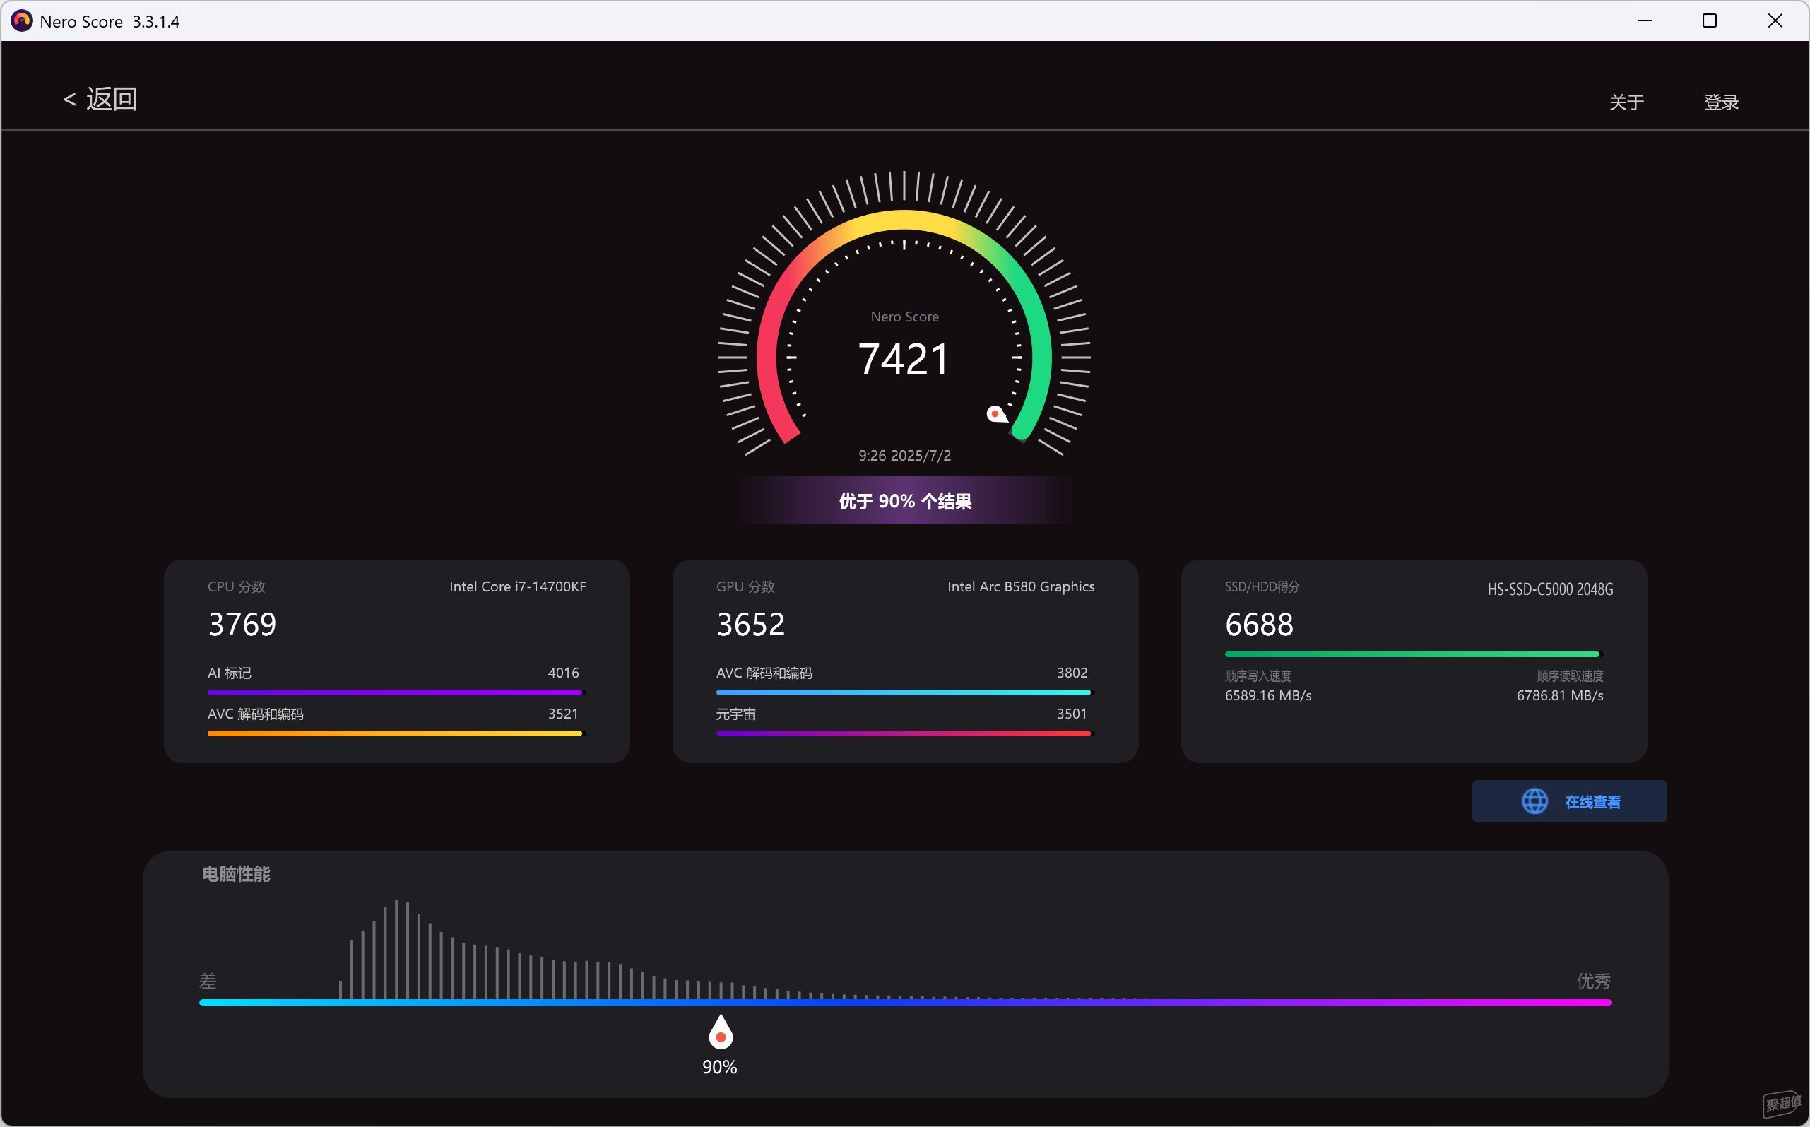
Task: Click the 元宇宙 score 3501
Action: point(1072,714)
